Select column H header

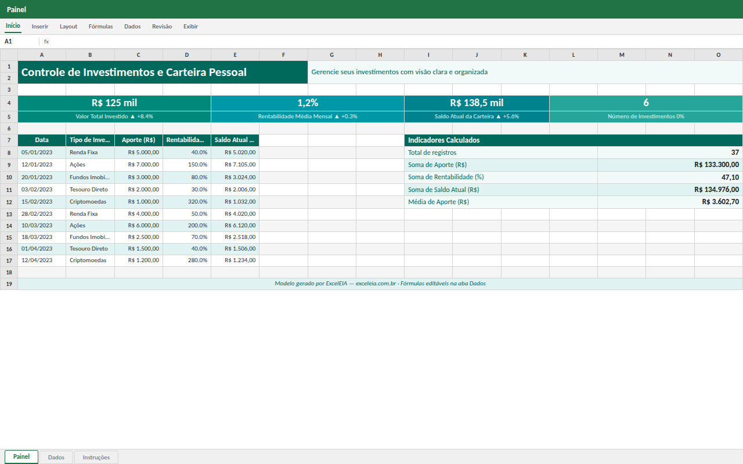click(x=380, y=55)
